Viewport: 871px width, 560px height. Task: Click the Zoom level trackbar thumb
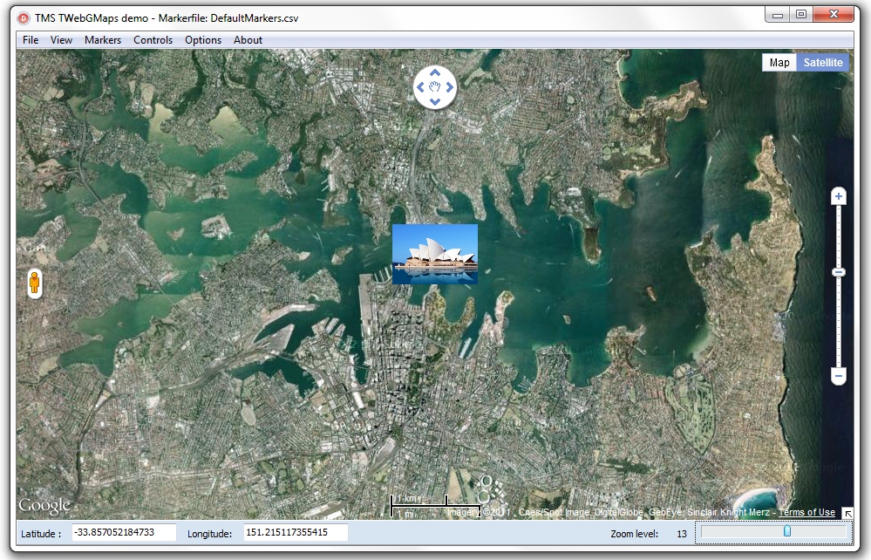(787, 531)
